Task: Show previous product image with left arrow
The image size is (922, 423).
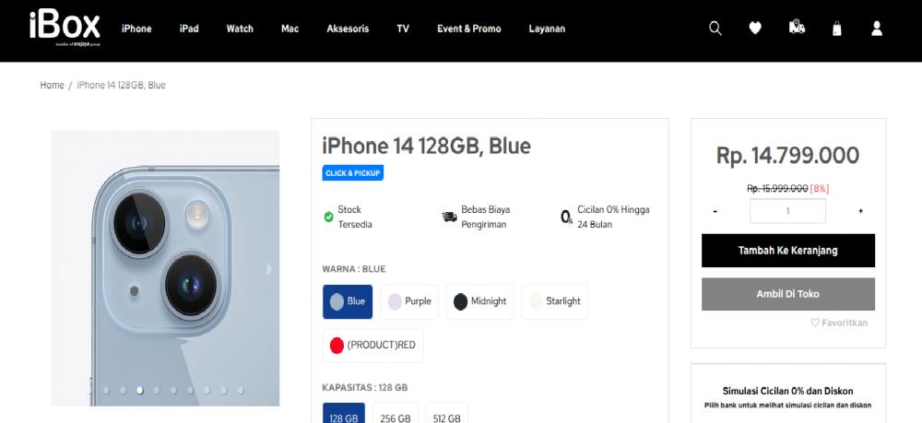Action: [x=61, y=269]
